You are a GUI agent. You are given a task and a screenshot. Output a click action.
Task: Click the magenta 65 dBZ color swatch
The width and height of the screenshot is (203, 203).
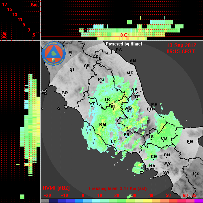click(x=199, y=201)
